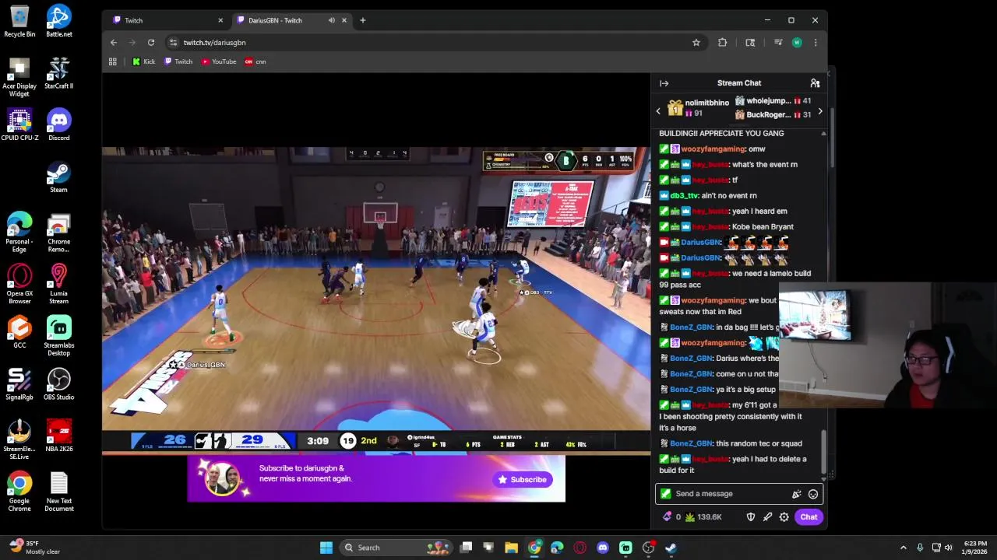The height and width of the screenshot is (560, 997).
Task: Open Chrome profile avatar
Action: 797,43
